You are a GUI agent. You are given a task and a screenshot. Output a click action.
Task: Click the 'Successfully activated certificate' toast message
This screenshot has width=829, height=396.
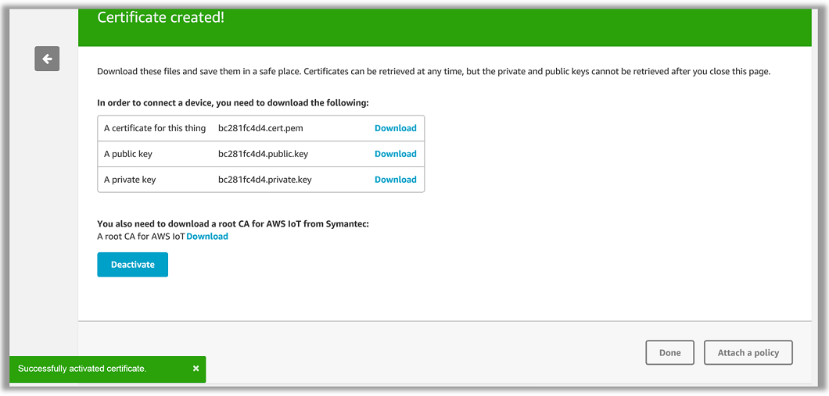tap(82, 369)
